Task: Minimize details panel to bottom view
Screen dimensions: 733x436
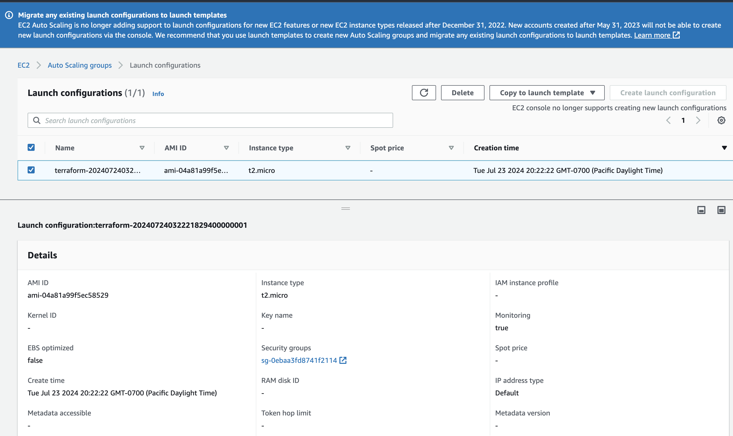Action: click(x=701, y=210)
